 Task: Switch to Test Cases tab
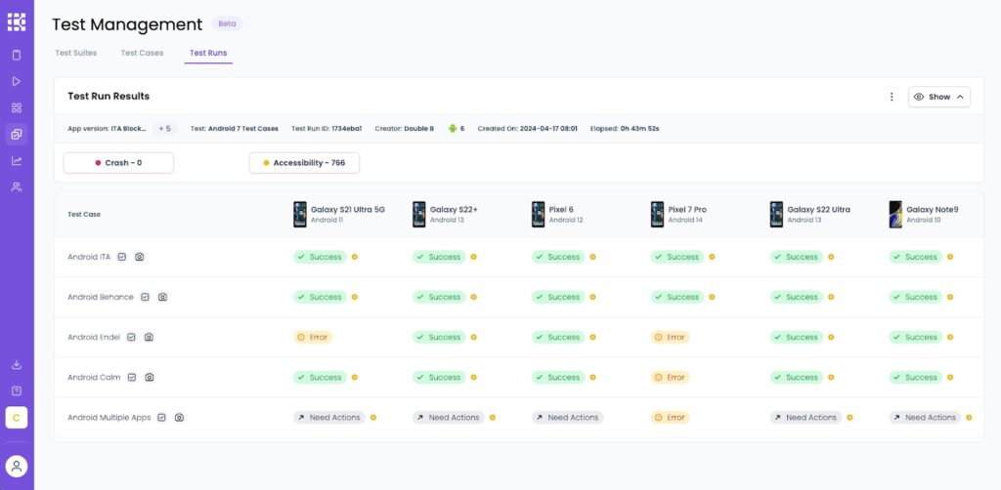[x=143, y=53]
